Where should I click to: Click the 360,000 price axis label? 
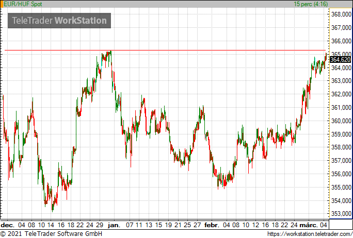(341, 121)
